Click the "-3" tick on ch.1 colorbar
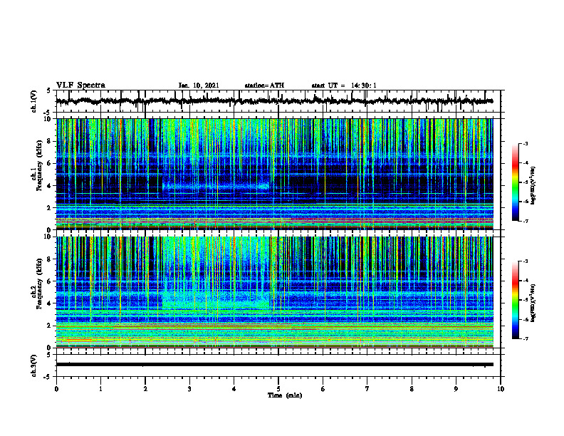The image size is (564, 436). click(526, 143)
